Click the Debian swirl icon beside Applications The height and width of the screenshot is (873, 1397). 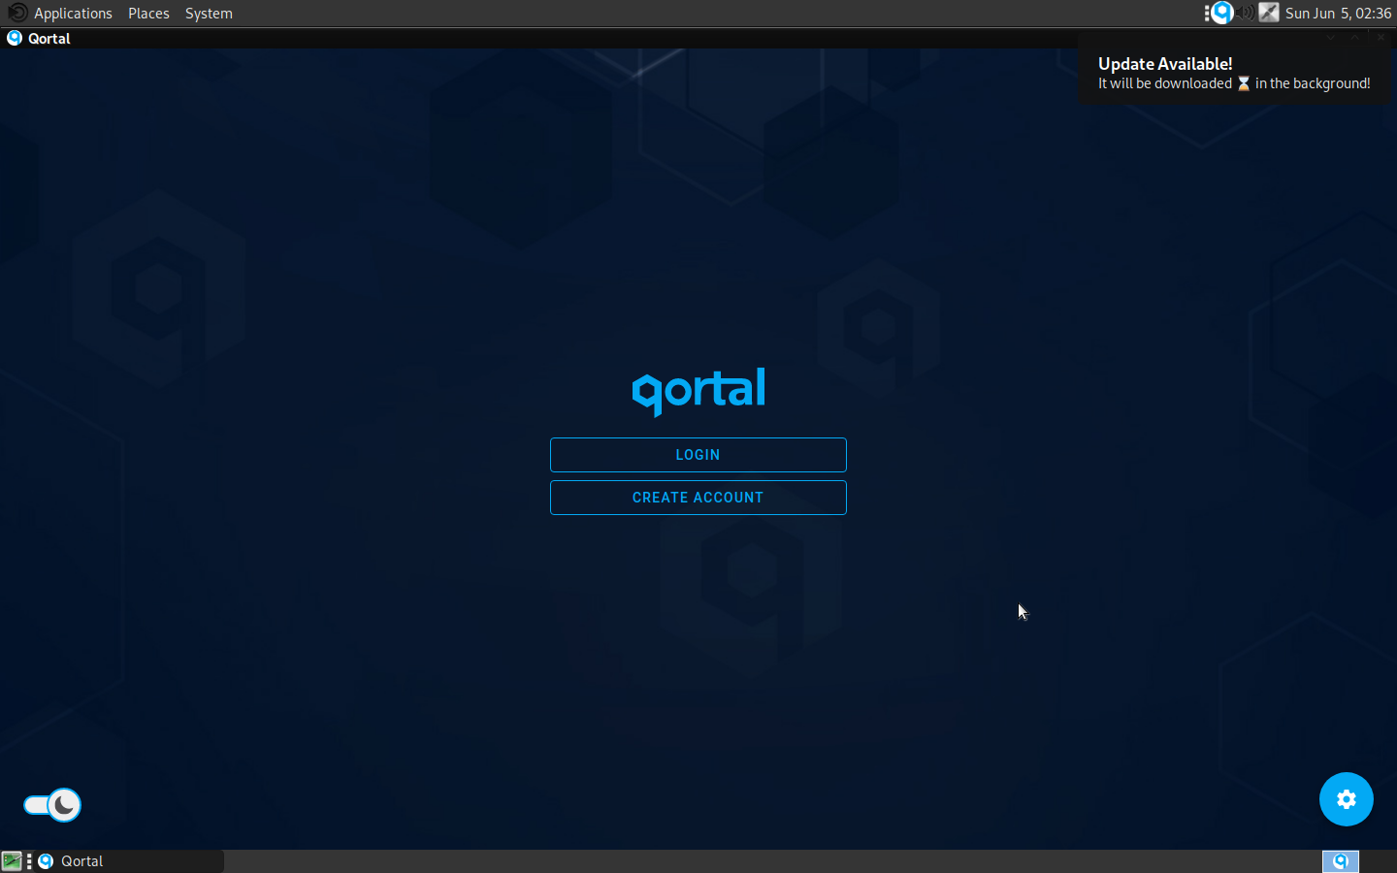pyautogui.click(x=16, y=13)
